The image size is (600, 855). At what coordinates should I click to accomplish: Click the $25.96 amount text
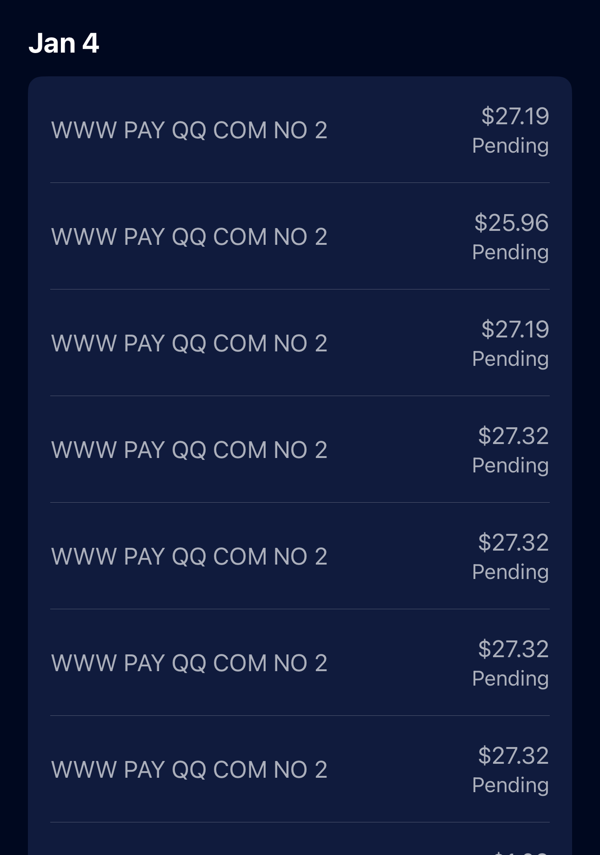click(512, 222)
